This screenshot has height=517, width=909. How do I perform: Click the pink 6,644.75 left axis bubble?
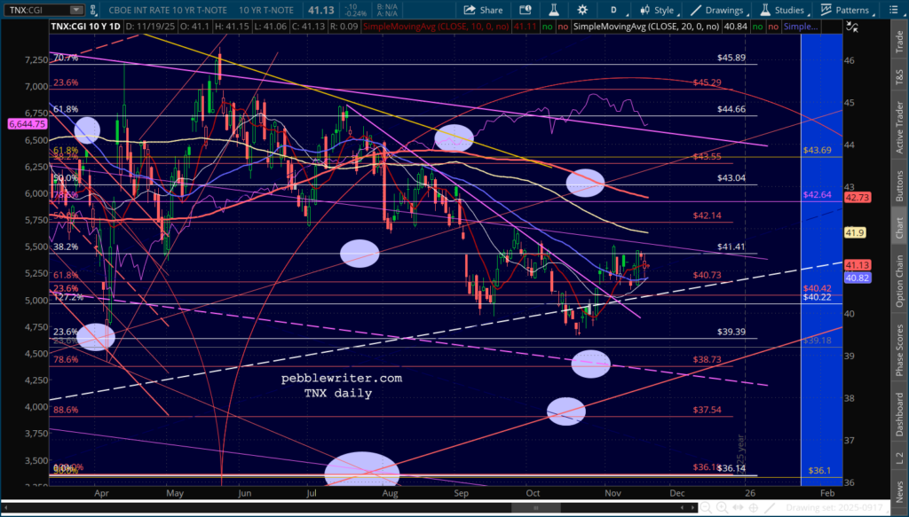28,124
